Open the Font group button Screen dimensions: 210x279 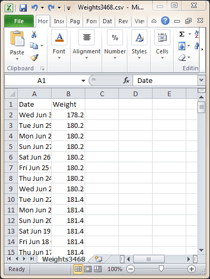coord(59,44)
